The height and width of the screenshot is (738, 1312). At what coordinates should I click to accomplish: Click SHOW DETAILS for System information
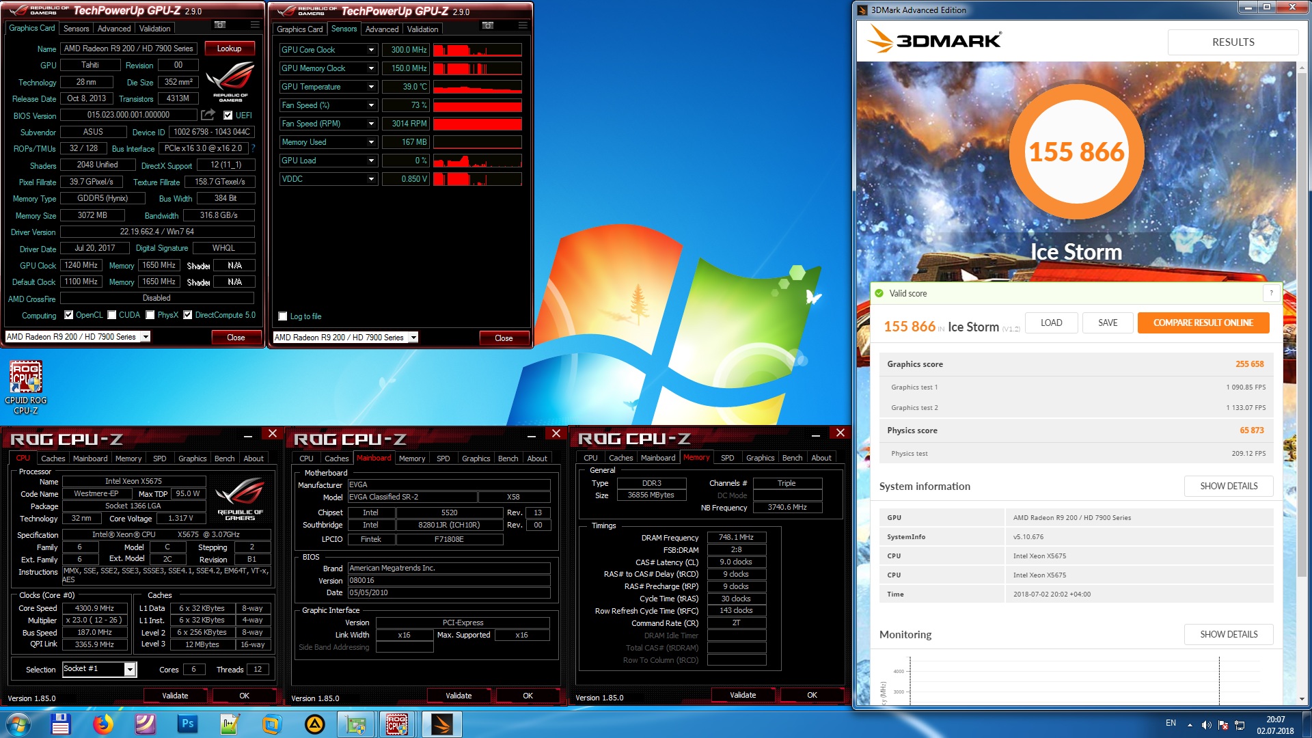click(x=1229, y=486)
